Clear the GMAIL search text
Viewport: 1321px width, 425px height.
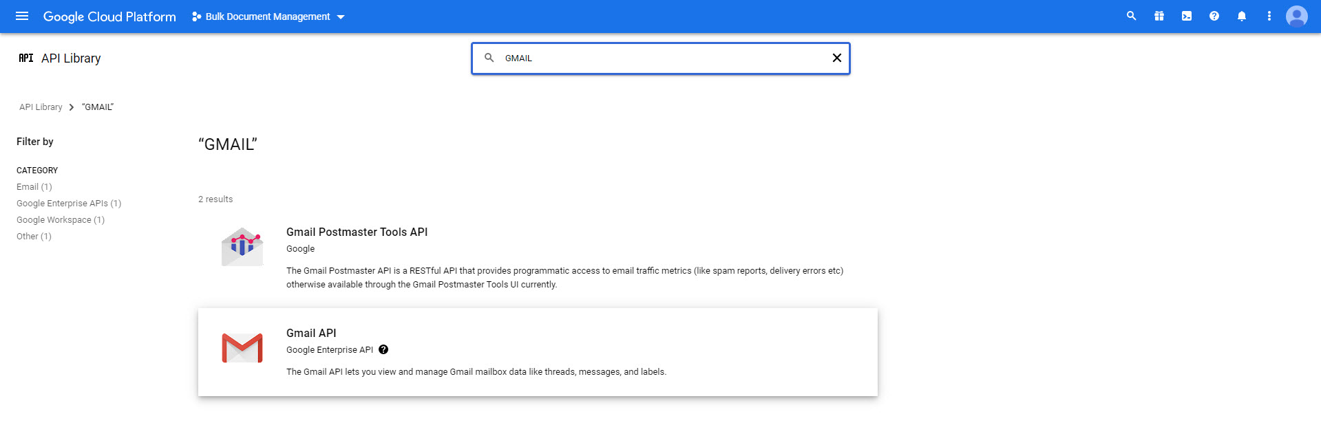[837, 58]
